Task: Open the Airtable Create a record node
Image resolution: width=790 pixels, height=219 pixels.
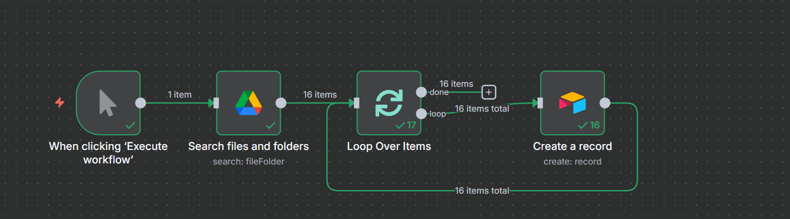Action: pos(572,102)
